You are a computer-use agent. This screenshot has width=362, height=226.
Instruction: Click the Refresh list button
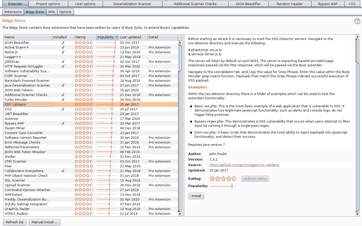click(15, 222)
